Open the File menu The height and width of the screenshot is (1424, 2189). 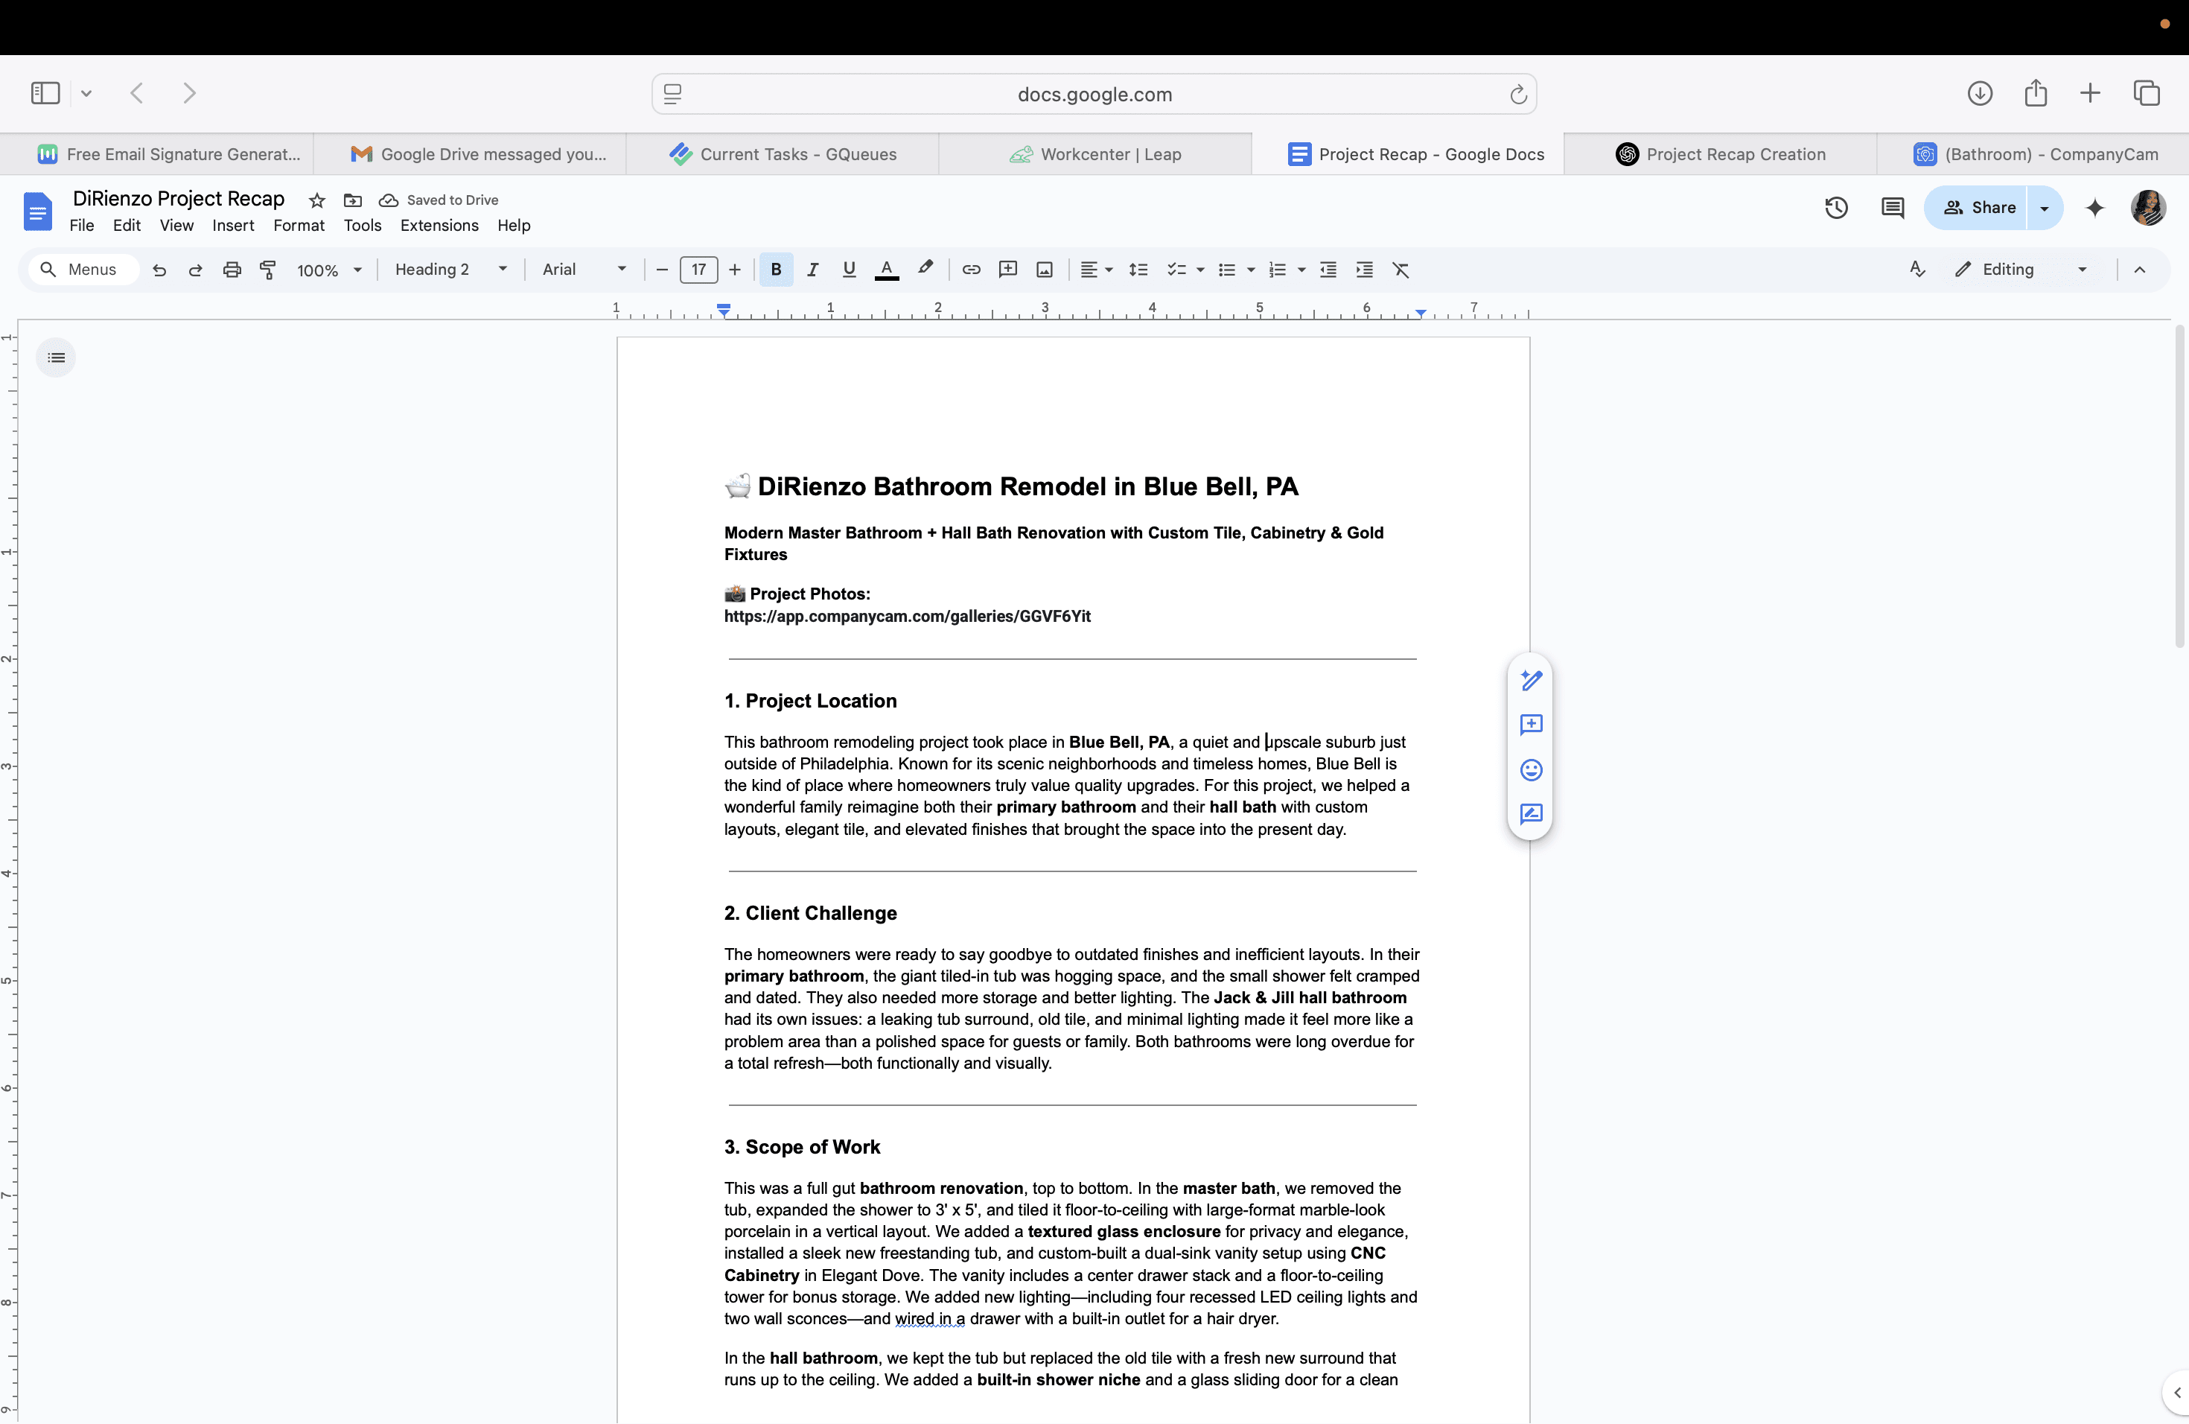[82, 226]
